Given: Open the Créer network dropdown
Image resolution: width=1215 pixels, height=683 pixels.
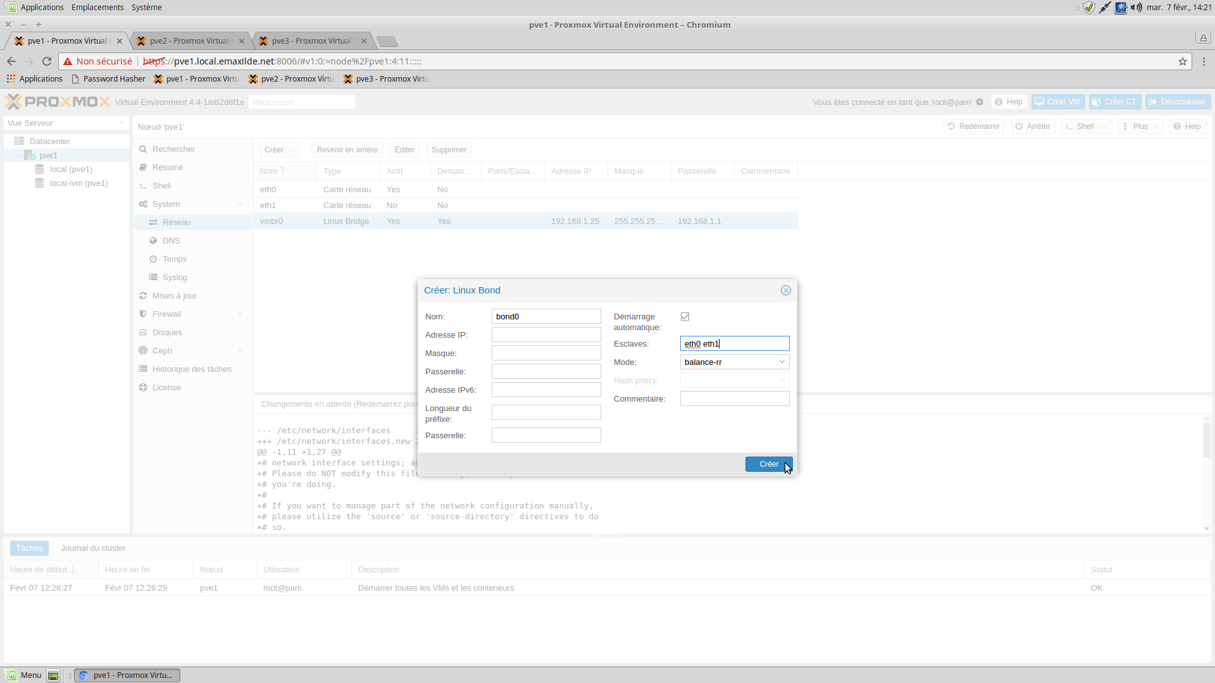Looking at the screenshot, I should (x=278, y=150).
